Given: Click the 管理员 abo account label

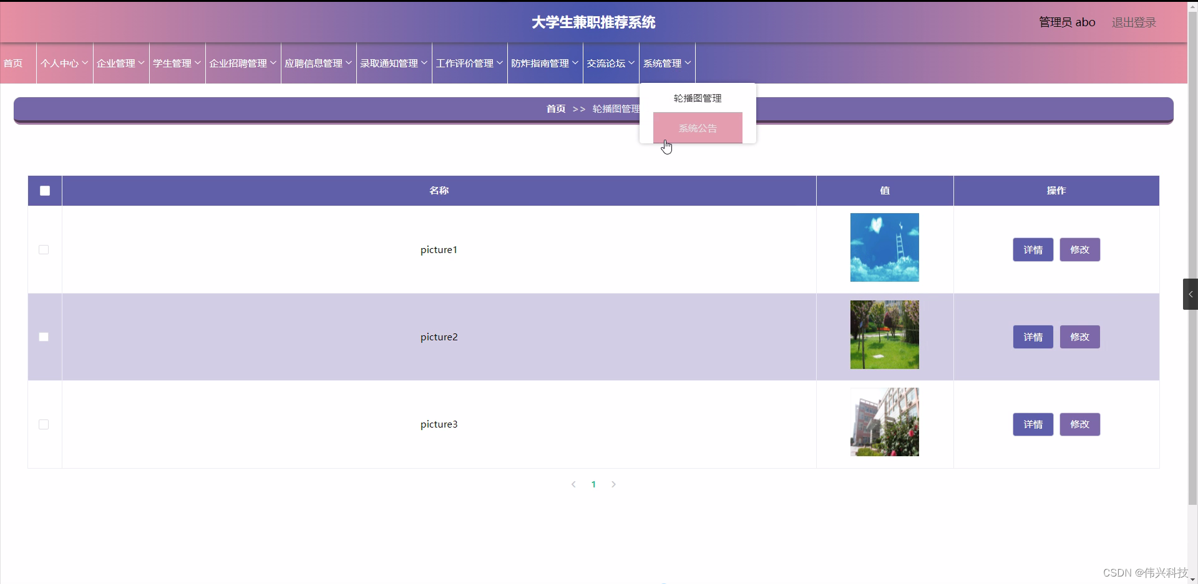Looking at the screenshot, I should click(1066, 22).
